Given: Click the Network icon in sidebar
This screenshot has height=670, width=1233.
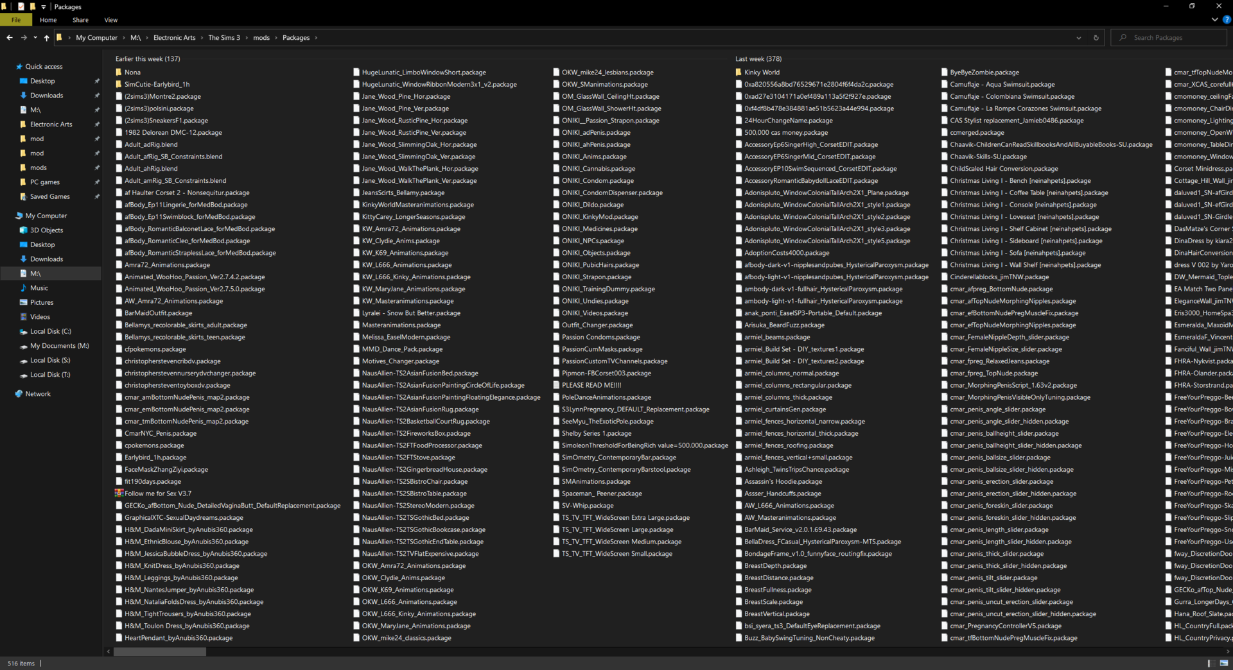Looking at the screenshot, I should point(19,394).
